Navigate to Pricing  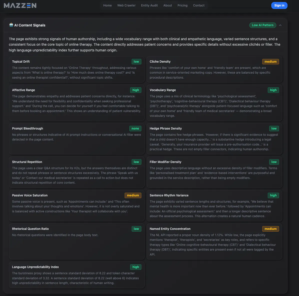[x=182, y=5]
